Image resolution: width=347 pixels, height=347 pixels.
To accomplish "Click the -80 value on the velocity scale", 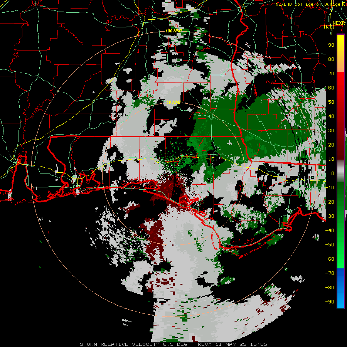I will pyautogui.click(x=330, y=288).
